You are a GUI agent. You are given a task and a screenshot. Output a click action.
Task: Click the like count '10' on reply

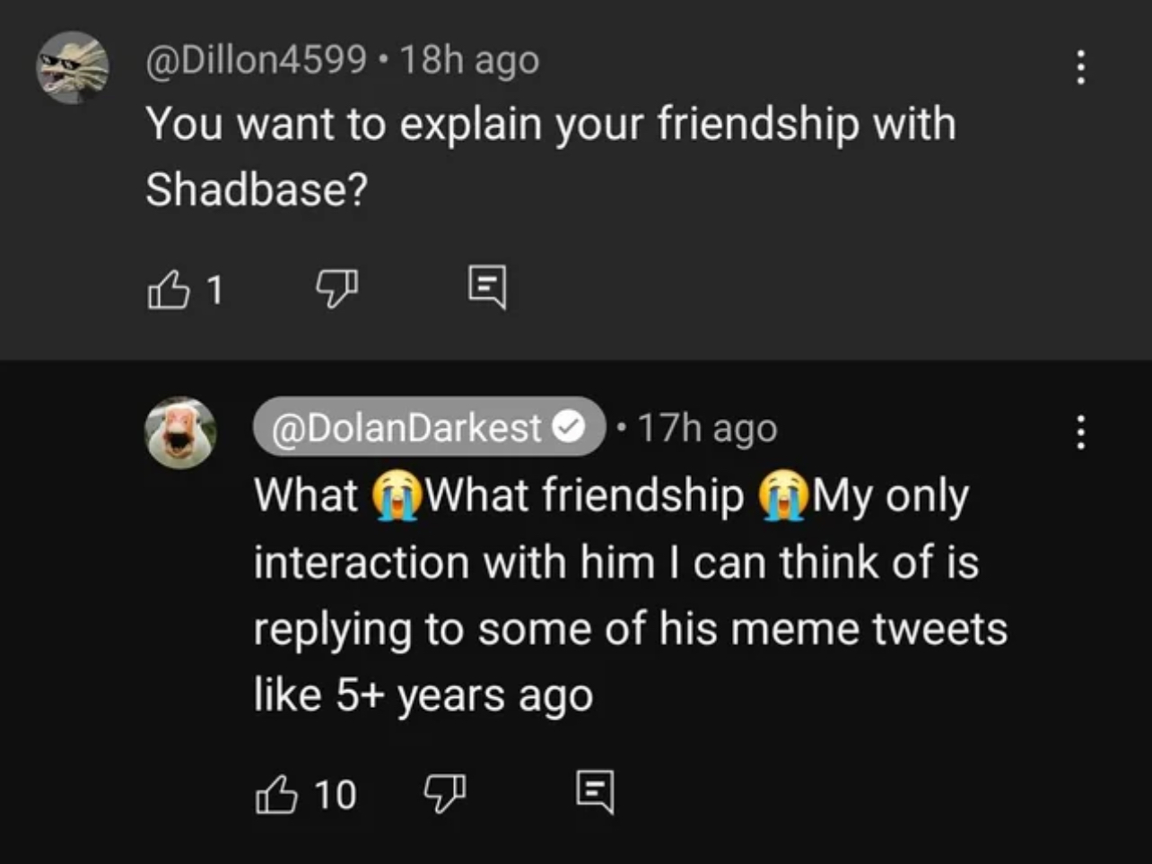(335, 795)
